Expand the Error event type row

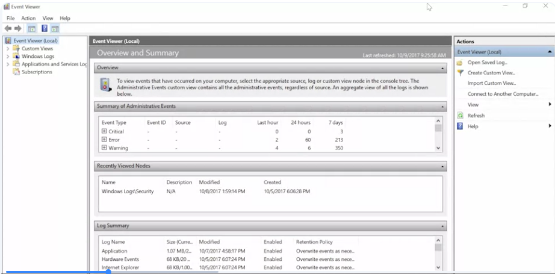(104, 140)
